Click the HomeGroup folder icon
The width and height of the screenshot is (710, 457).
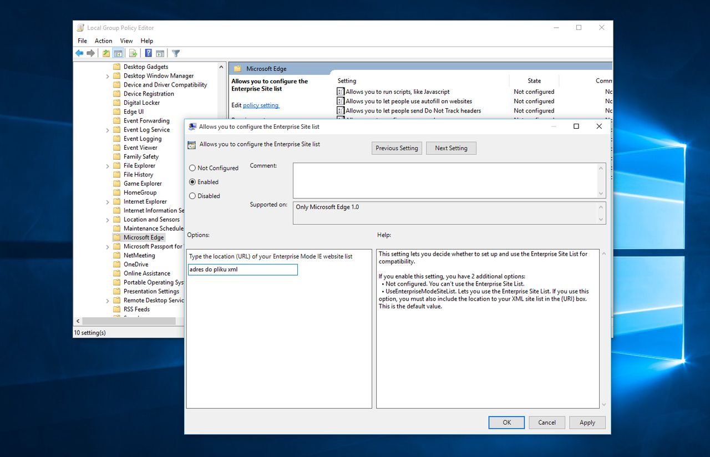point(116,192)
